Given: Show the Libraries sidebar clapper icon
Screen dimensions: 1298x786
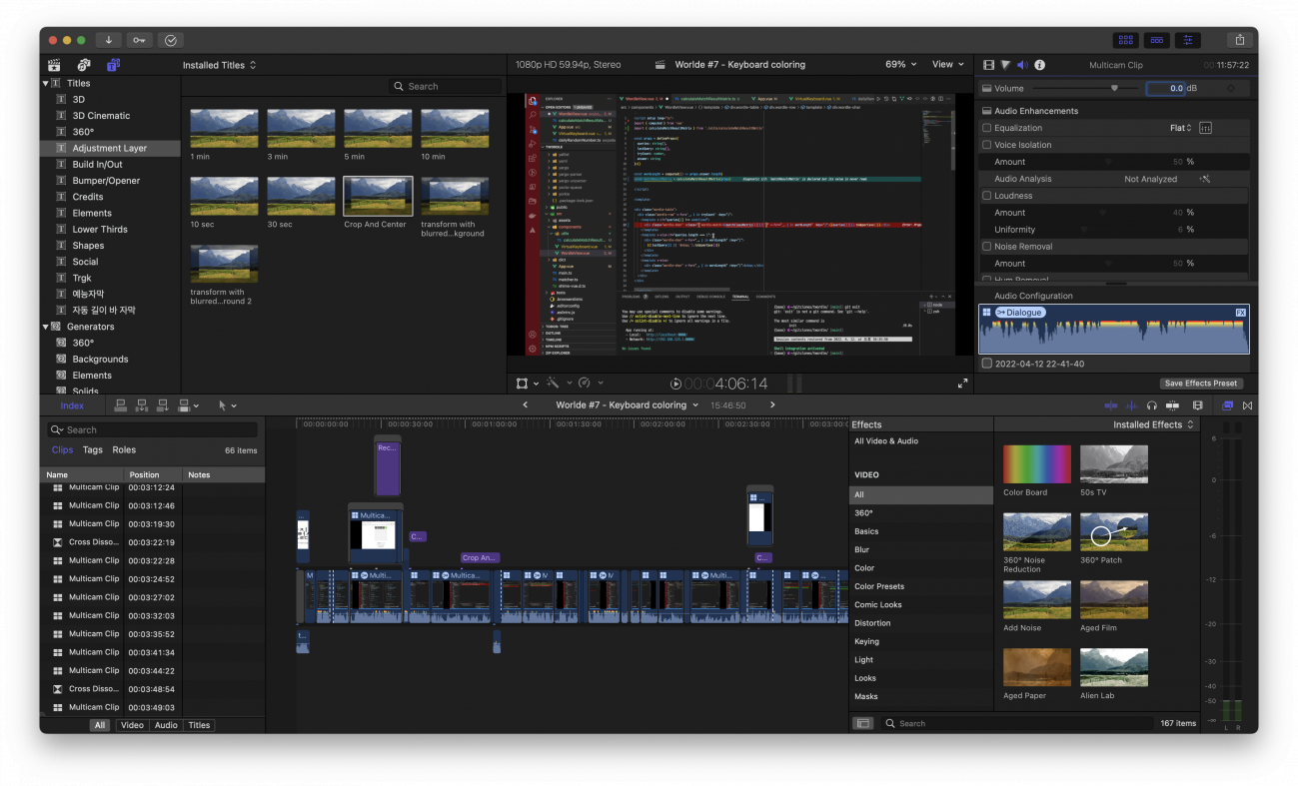Looking at the screenshot, I should 54,65.
